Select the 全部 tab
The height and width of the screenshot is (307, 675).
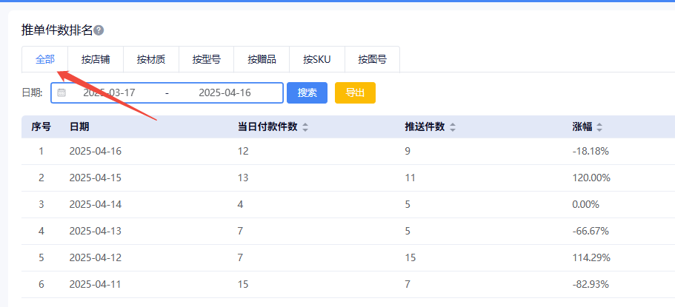tap(45, 59)
